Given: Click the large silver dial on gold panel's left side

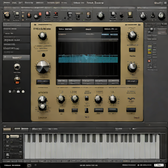Looking at the screenshot, I should 43,67.
